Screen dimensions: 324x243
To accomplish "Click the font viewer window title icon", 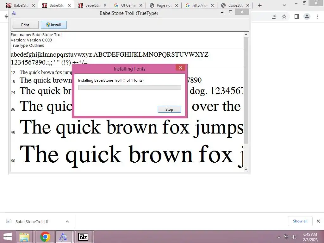I will 14,13.
